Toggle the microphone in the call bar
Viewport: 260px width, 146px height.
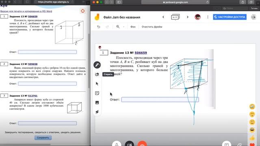(117, 144)
